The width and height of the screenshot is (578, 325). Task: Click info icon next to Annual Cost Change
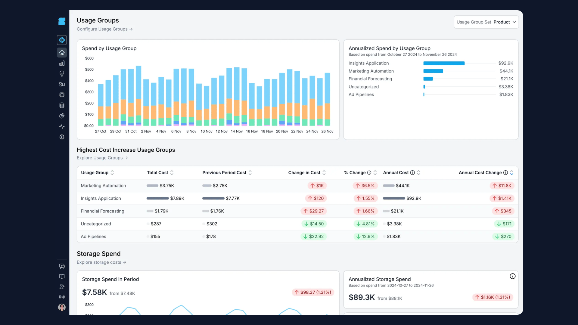point(505,172)
